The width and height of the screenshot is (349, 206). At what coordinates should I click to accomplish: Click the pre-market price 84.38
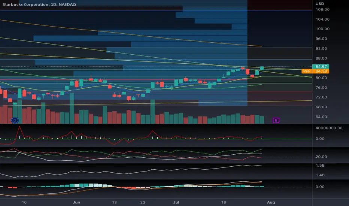(x=321, y=71)
